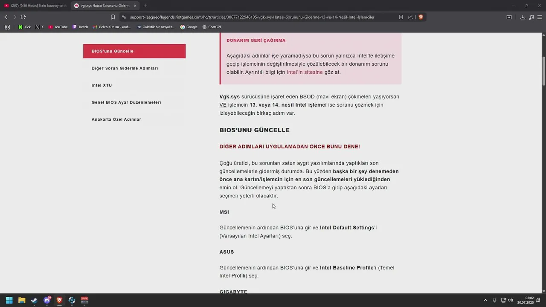Open Discord from the taskbar
The image size is (546, 307).
tap(47, 300)
